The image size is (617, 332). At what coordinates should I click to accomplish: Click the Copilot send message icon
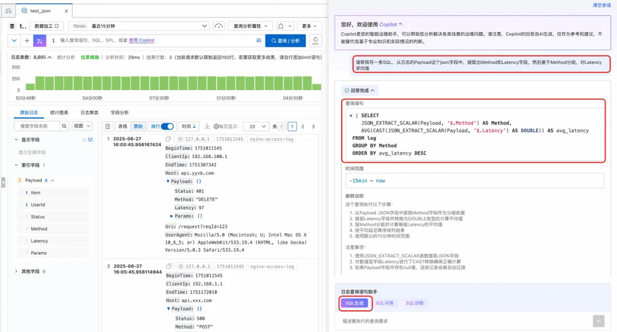click(x=598, y=321)
